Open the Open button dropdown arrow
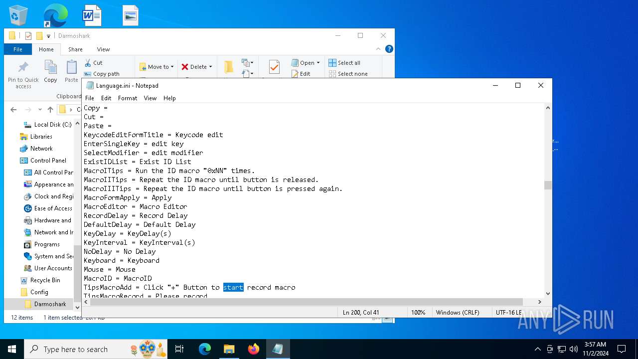The width and height of the screenshot is (638, 359). 318,63
